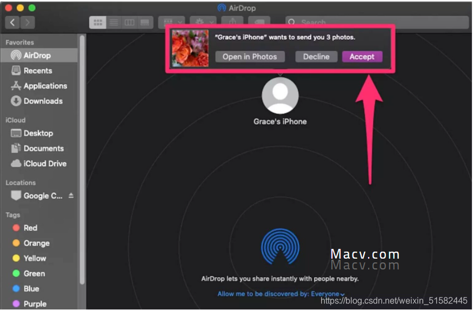The width and height of the screenshot is (473, 311).
Task: Select the Google C... location
Action: (x=36, y=196)
